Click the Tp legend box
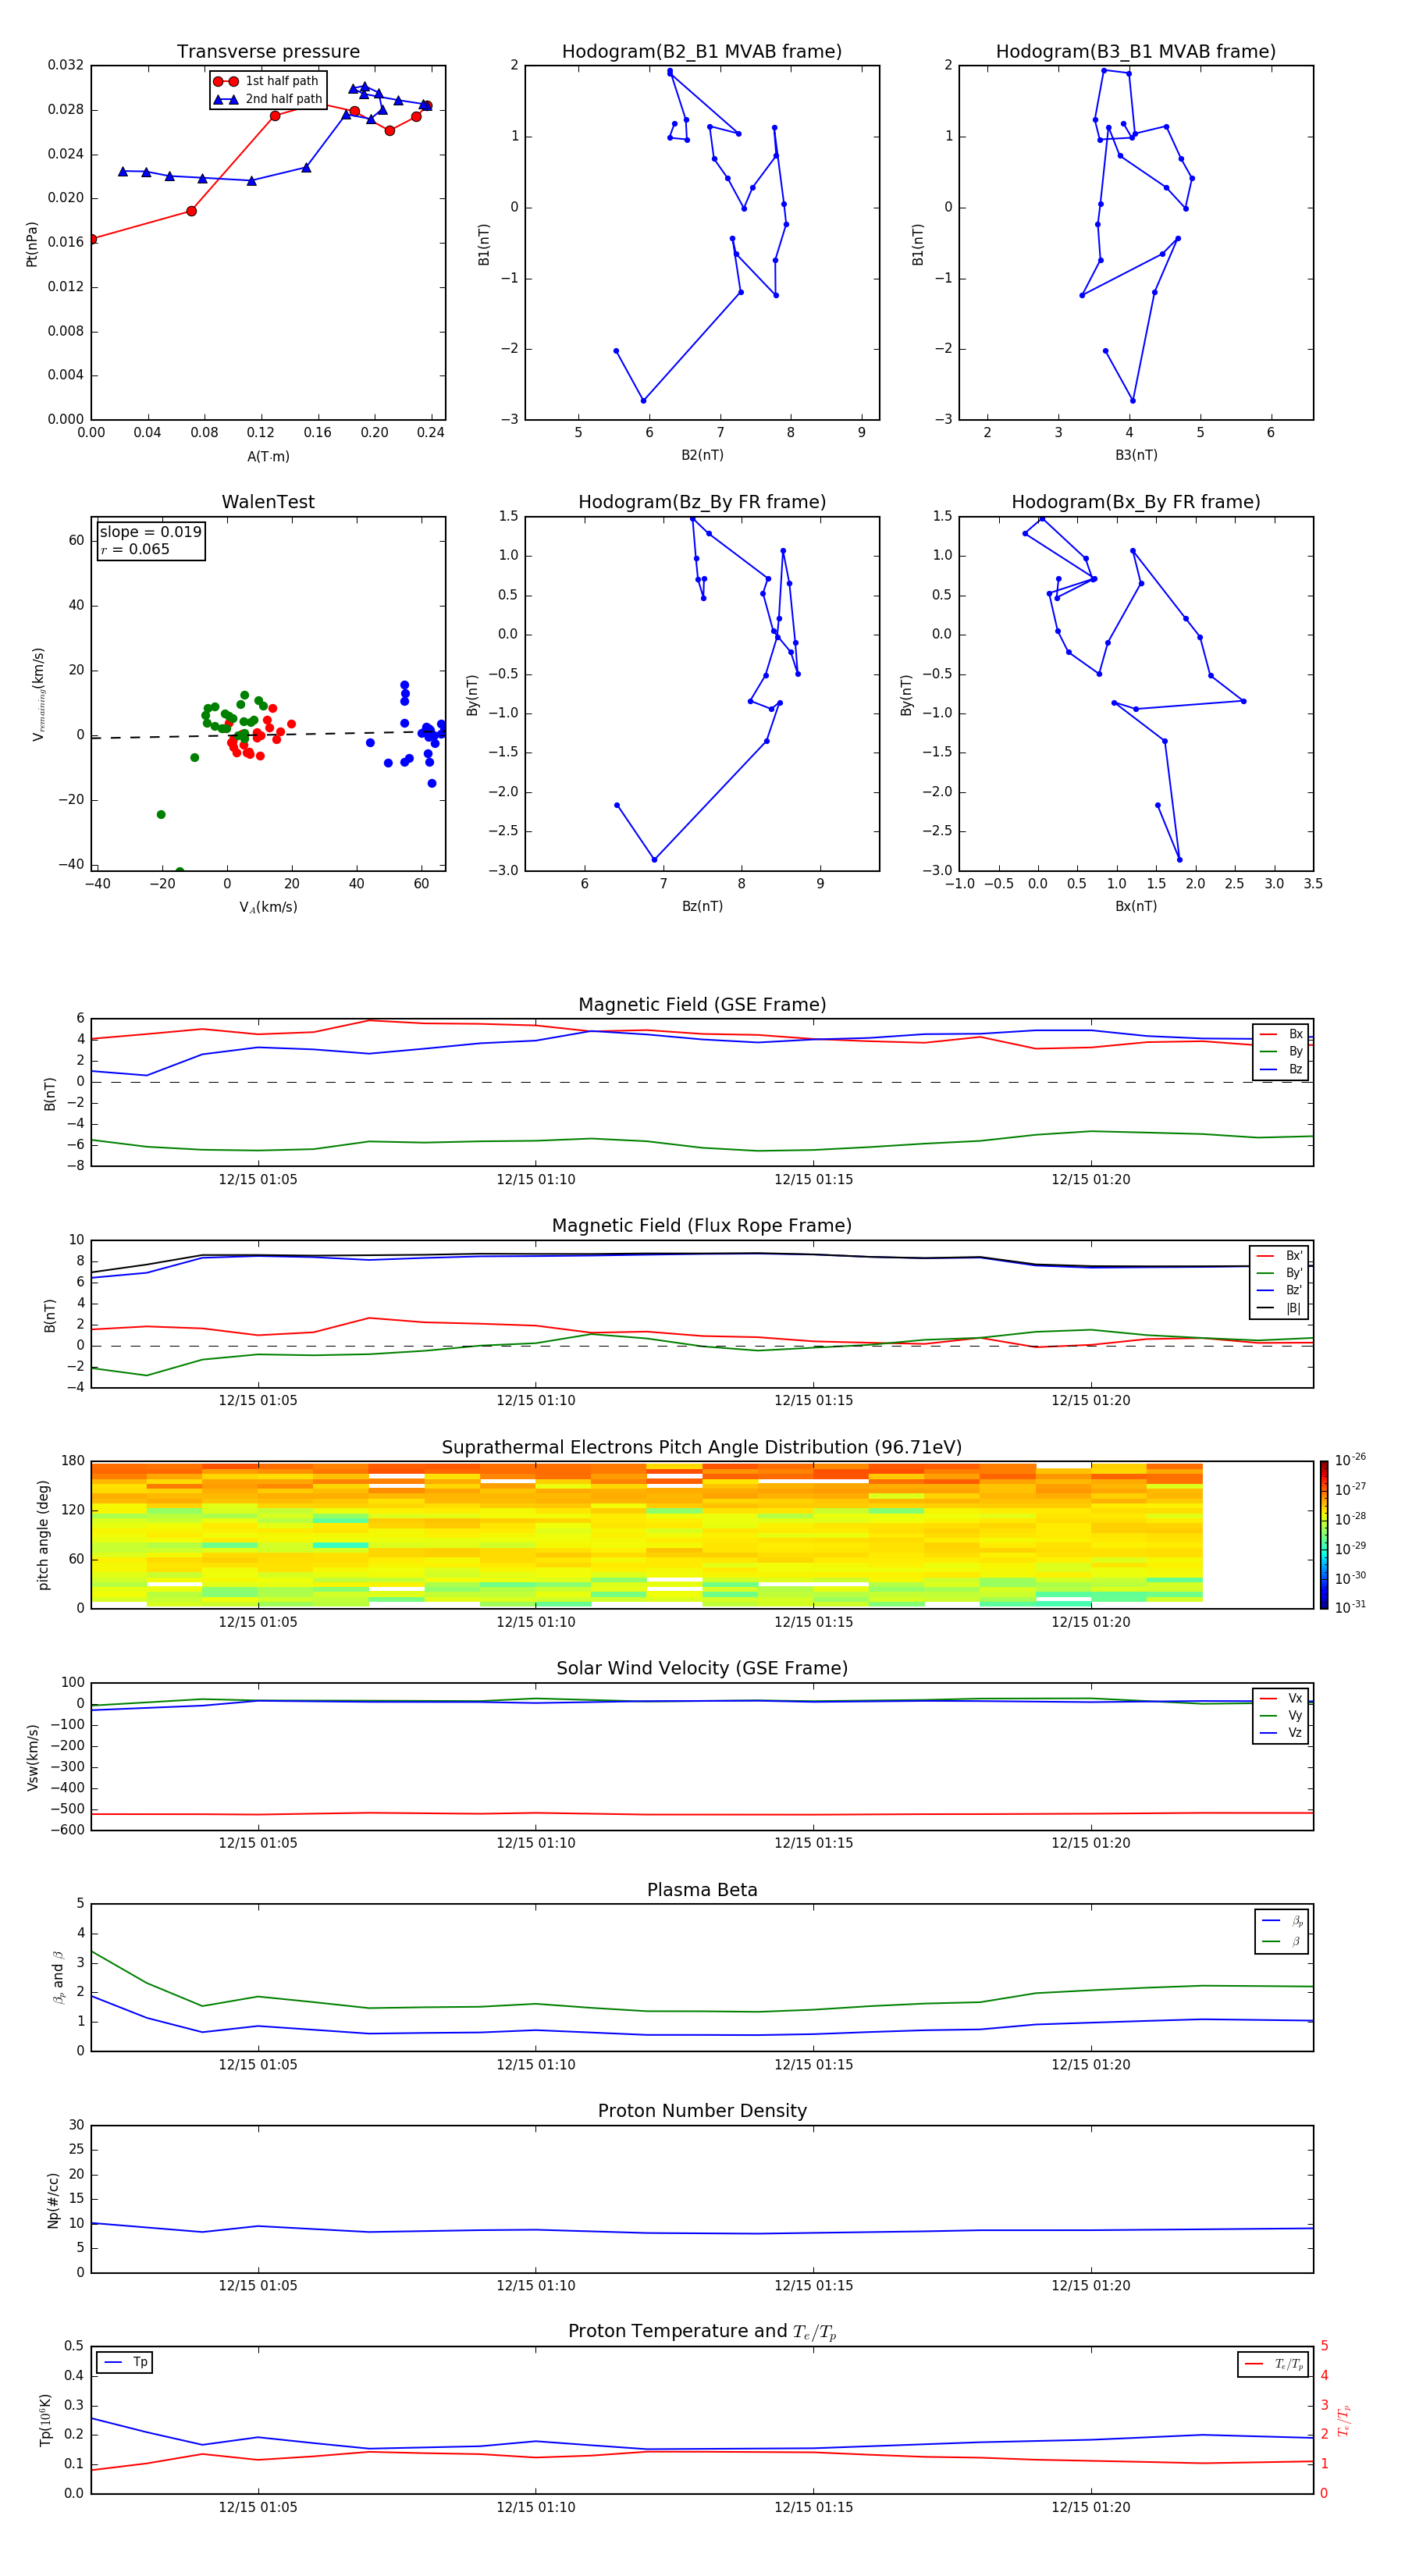Viewport: 1405px width, 2576px height. point(124,2363)
